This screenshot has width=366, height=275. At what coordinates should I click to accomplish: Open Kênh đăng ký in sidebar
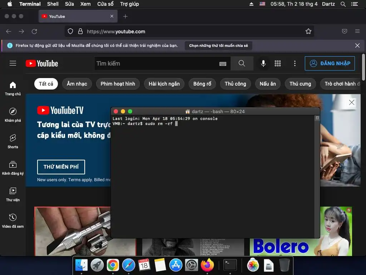point(13,168)
